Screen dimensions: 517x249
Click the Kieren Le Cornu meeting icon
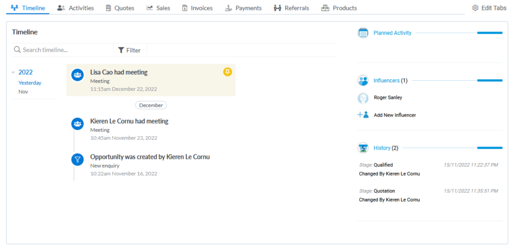click(78, 124)
